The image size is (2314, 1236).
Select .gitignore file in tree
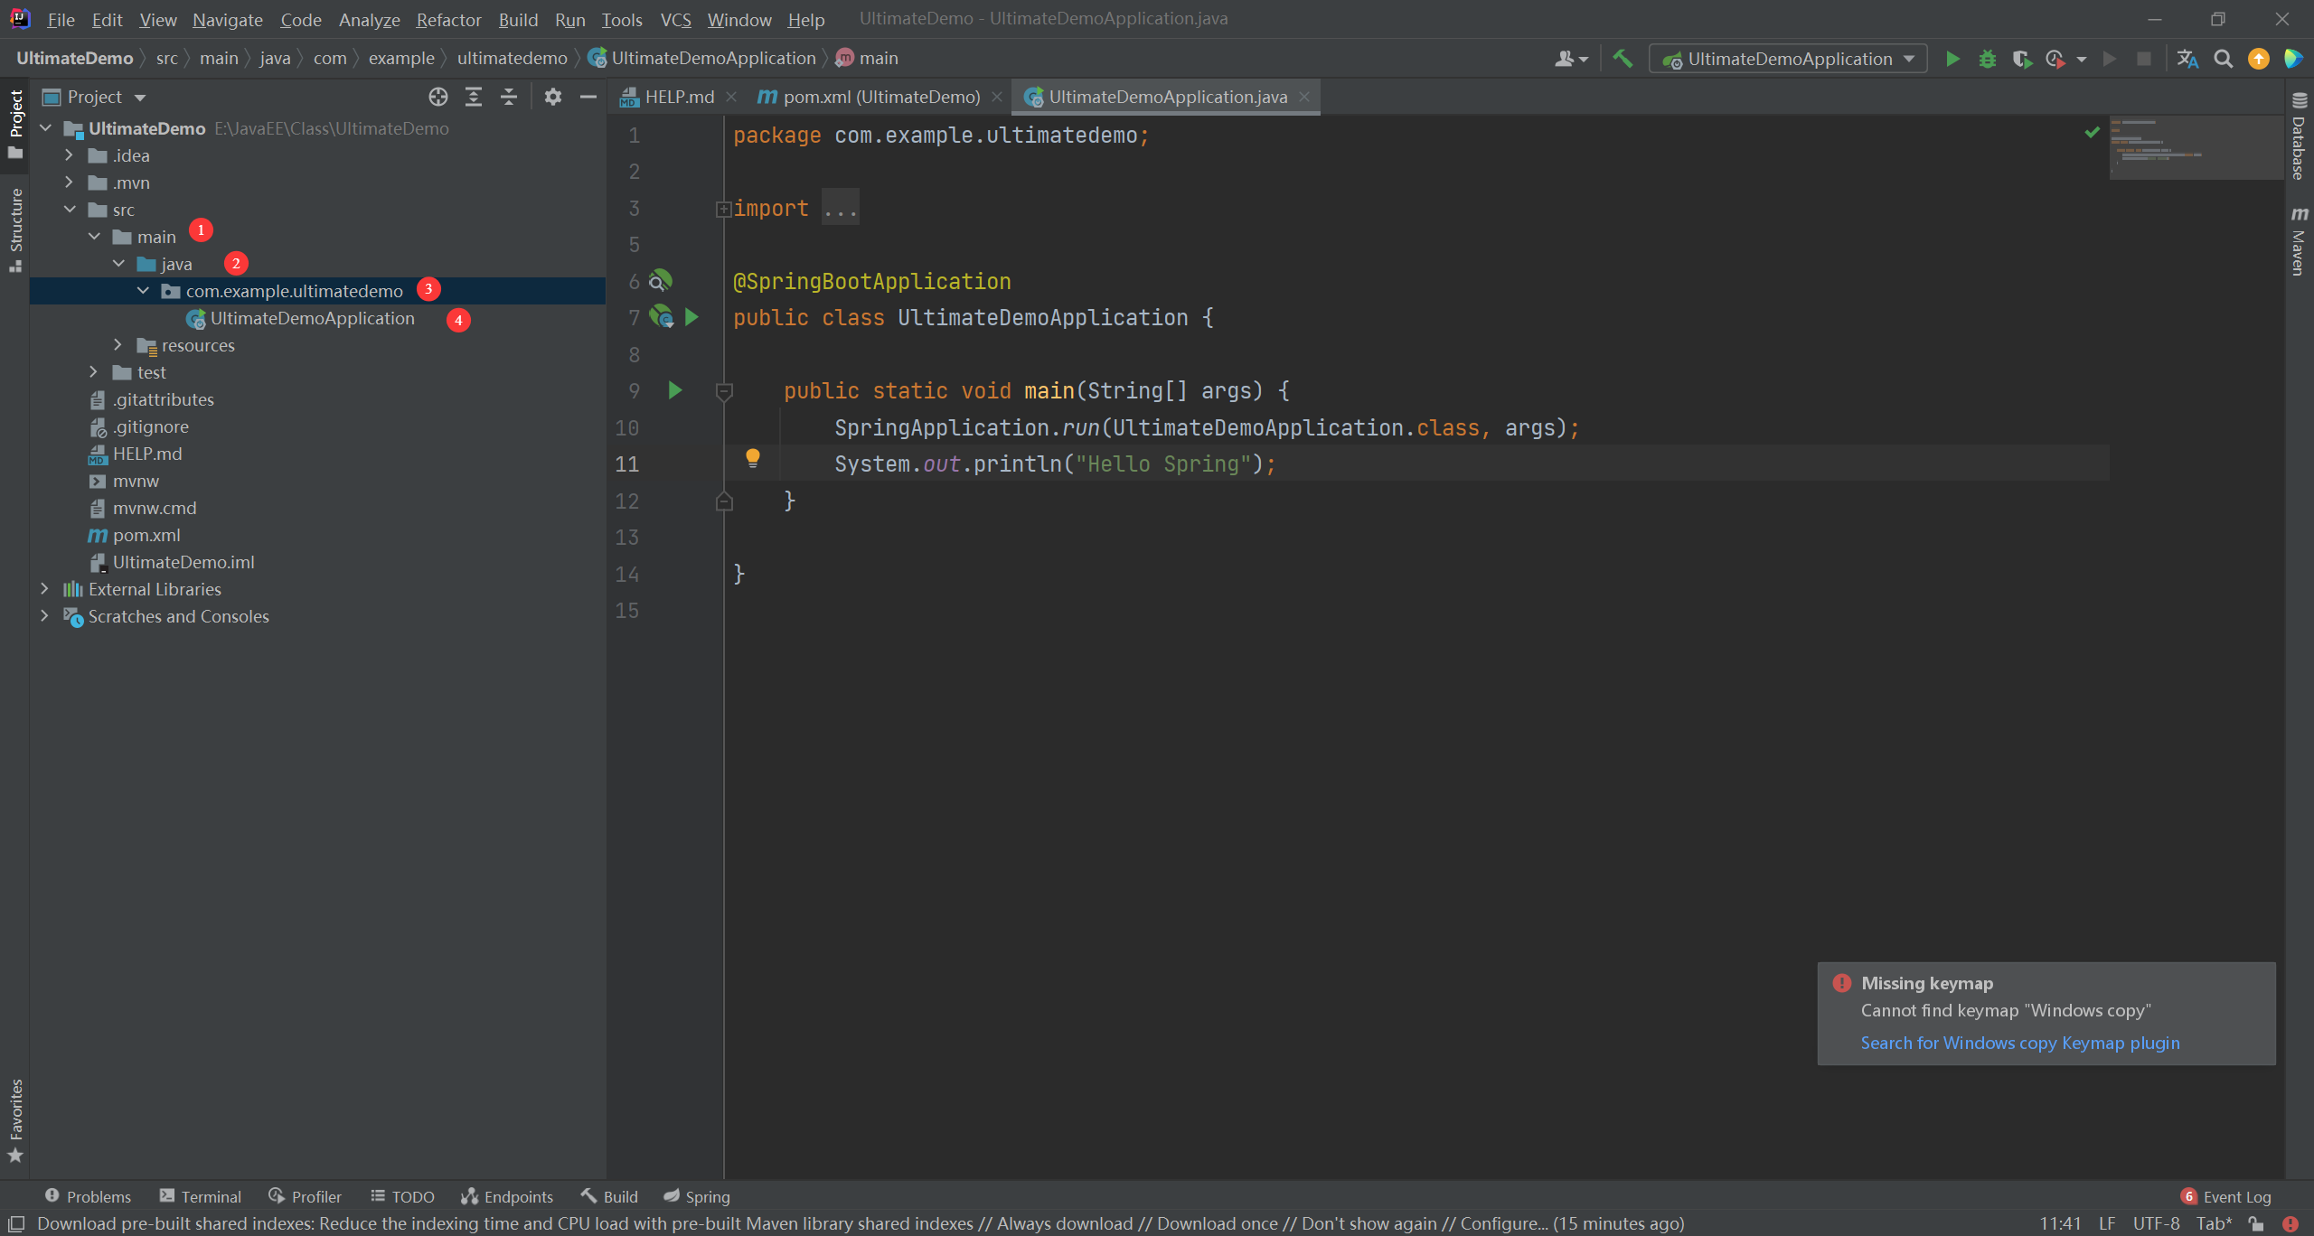pos(150,426)
